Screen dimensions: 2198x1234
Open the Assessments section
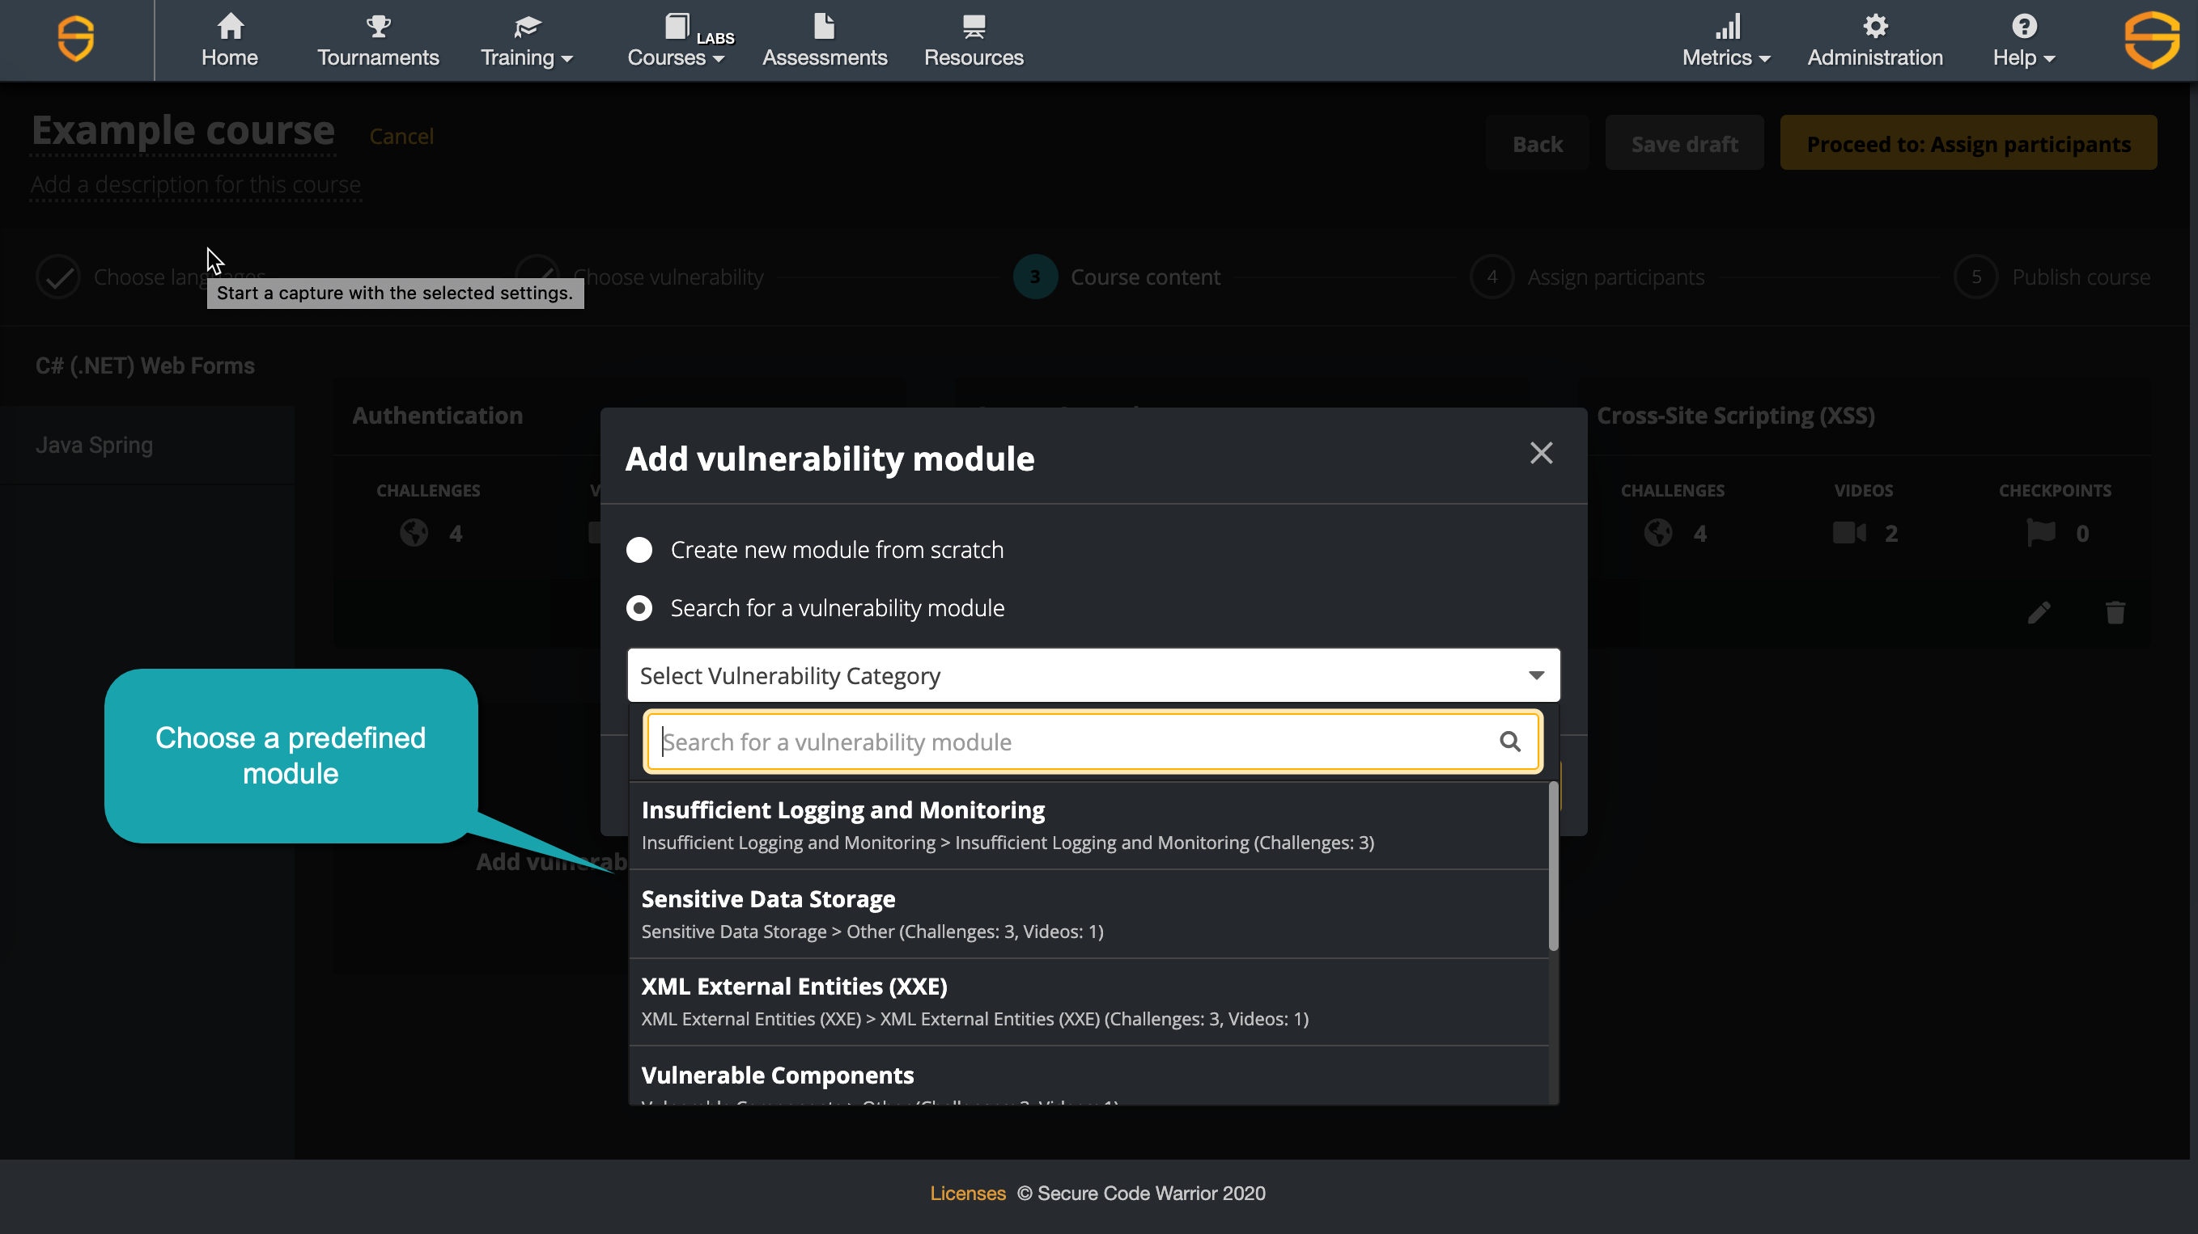pos(823,40)
